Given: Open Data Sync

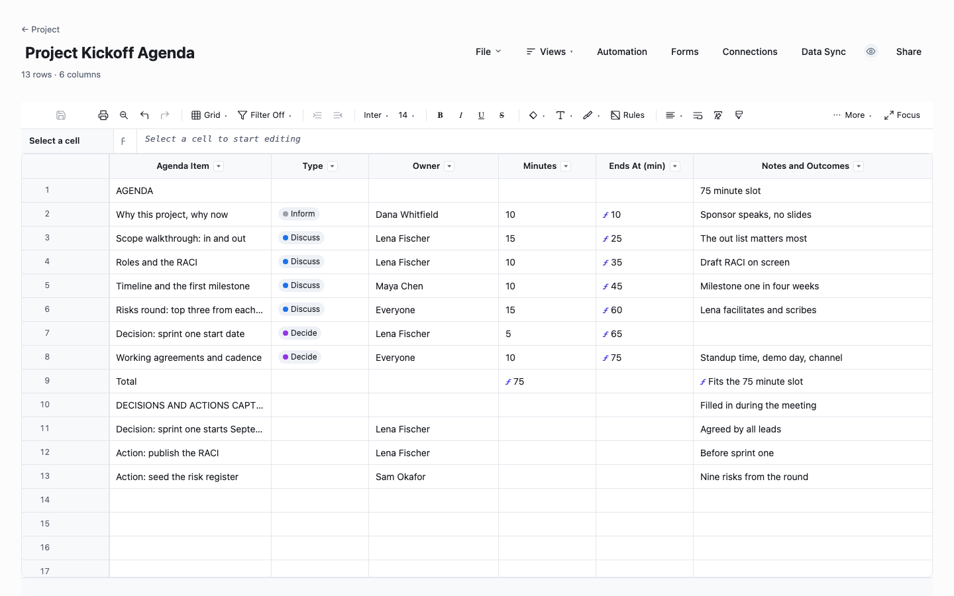Looking at the screenshot, I should pyautogui.click(x=823, y=52).
